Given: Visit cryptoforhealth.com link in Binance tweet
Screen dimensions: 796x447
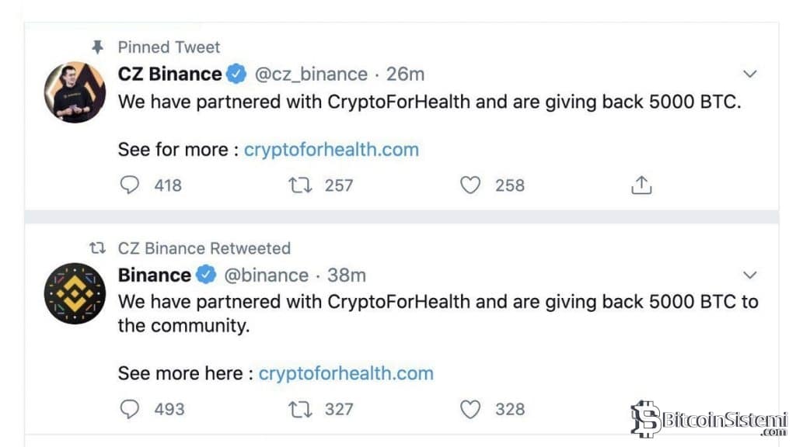Looking at the screenshot, I should 346,373.
